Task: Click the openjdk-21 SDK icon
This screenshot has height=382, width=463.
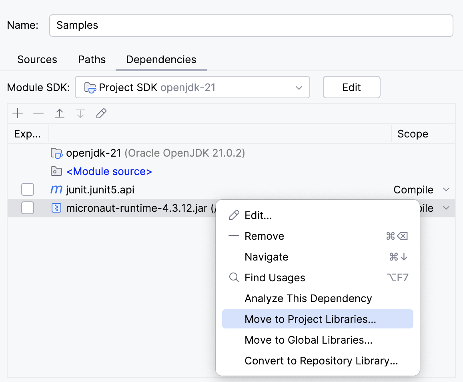Action: tap(56, 153)
